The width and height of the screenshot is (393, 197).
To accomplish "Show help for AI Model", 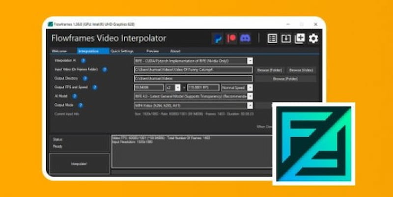I will point(75,96).
